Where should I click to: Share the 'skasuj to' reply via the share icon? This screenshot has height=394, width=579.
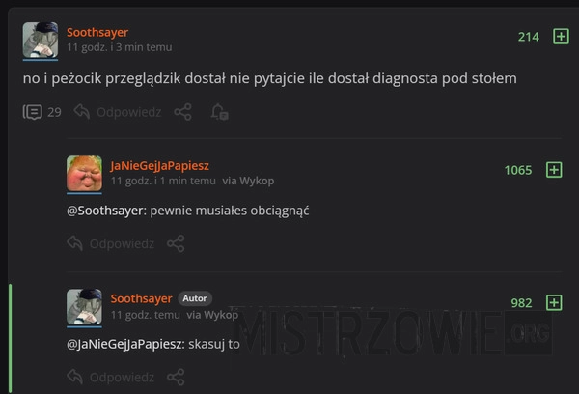tap(176, 377)
